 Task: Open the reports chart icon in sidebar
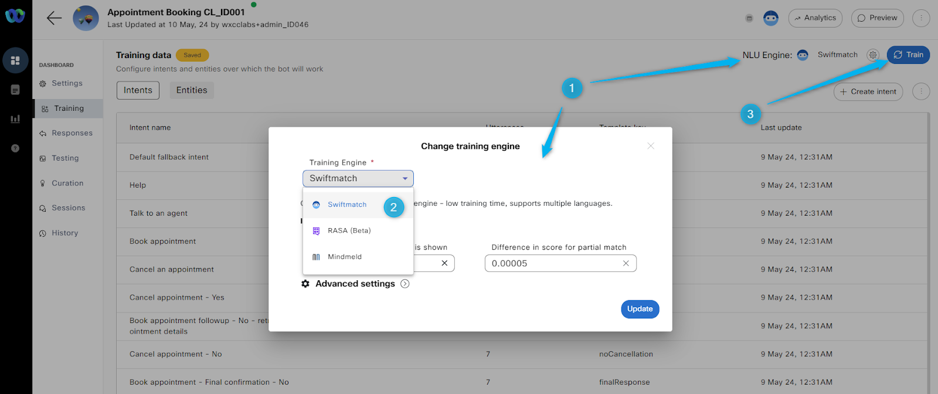15,119
